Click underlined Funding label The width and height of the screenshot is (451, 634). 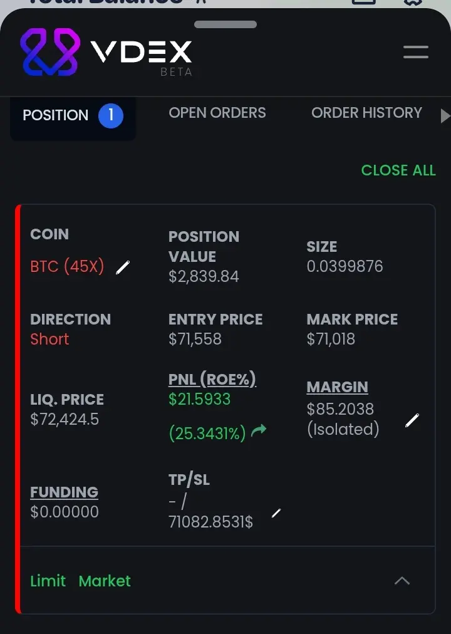tap(65, 492)
